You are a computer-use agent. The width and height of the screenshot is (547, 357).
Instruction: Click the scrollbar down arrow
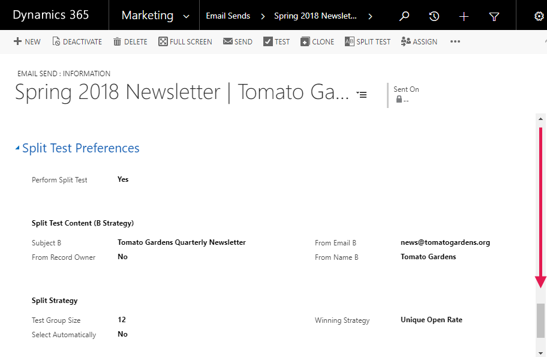tap(541, 353)
